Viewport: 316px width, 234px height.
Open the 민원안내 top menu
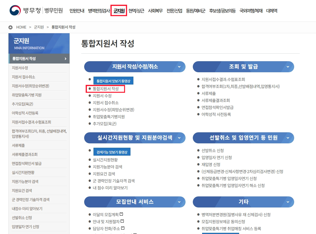[x=77, y=11]
